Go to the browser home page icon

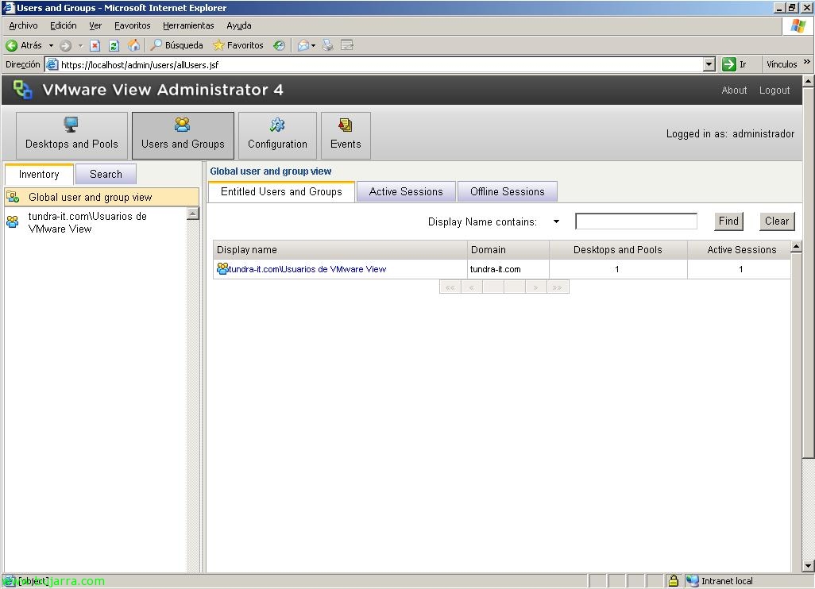[133, 46]
